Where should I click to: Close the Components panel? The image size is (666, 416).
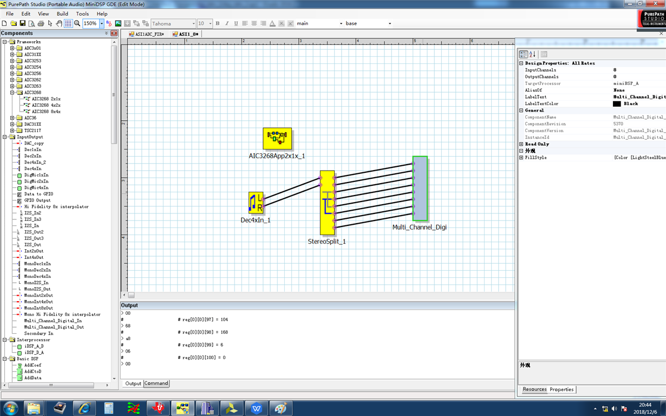(114, 34)
